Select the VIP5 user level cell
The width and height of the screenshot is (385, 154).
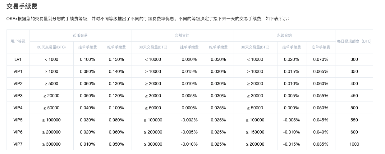(x=18, y=120)
